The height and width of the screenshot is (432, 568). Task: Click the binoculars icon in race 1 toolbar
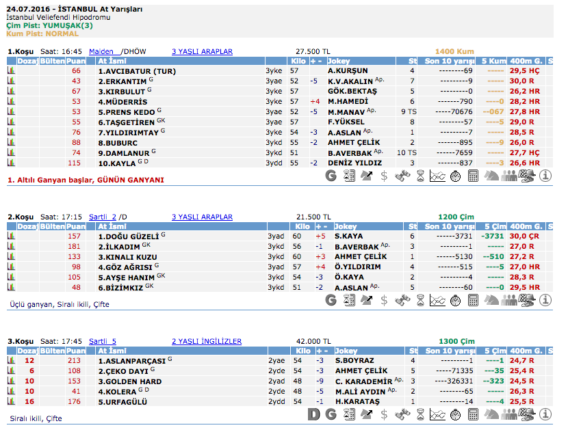point(402,176)
